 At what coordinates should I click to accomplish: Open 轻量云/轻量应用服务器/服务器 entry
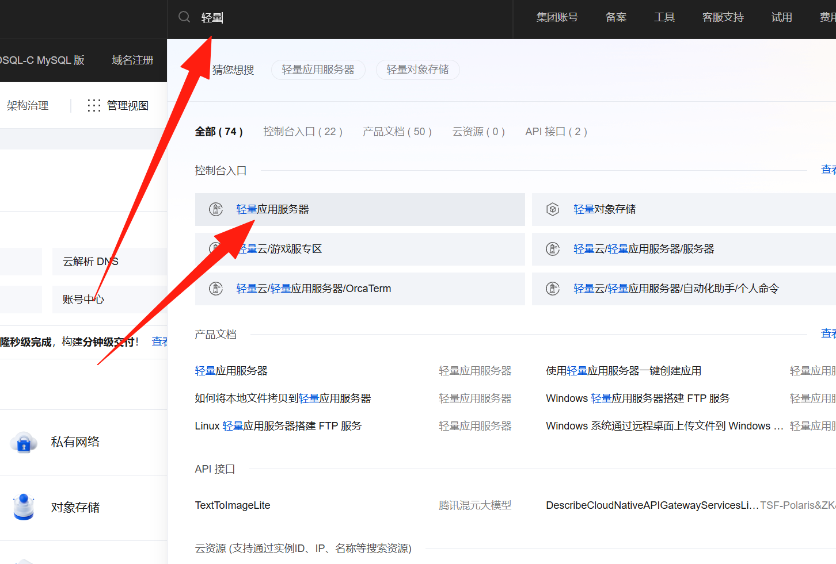(684, 249)
